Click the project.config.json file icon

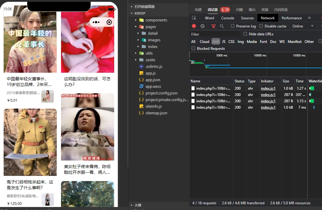click(x=141, y=93)
